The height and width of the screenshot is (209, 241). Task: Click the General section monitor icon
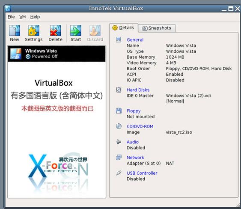point(119,40)
